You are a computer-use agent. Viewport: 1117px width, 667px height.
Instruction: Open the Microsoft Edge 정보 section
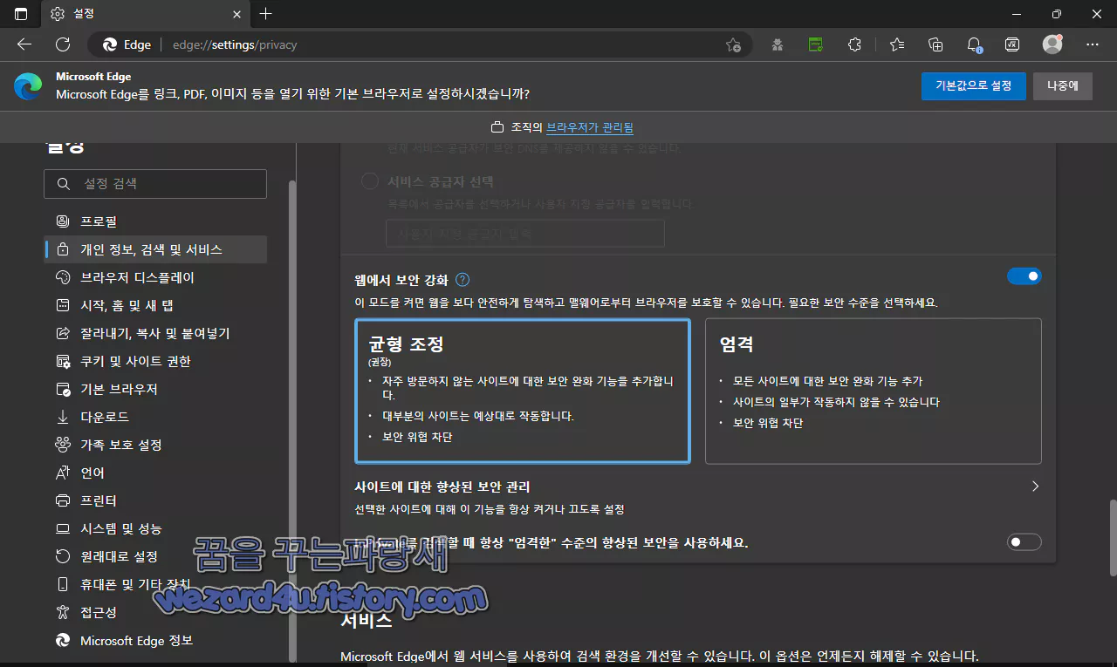point(155,640)
